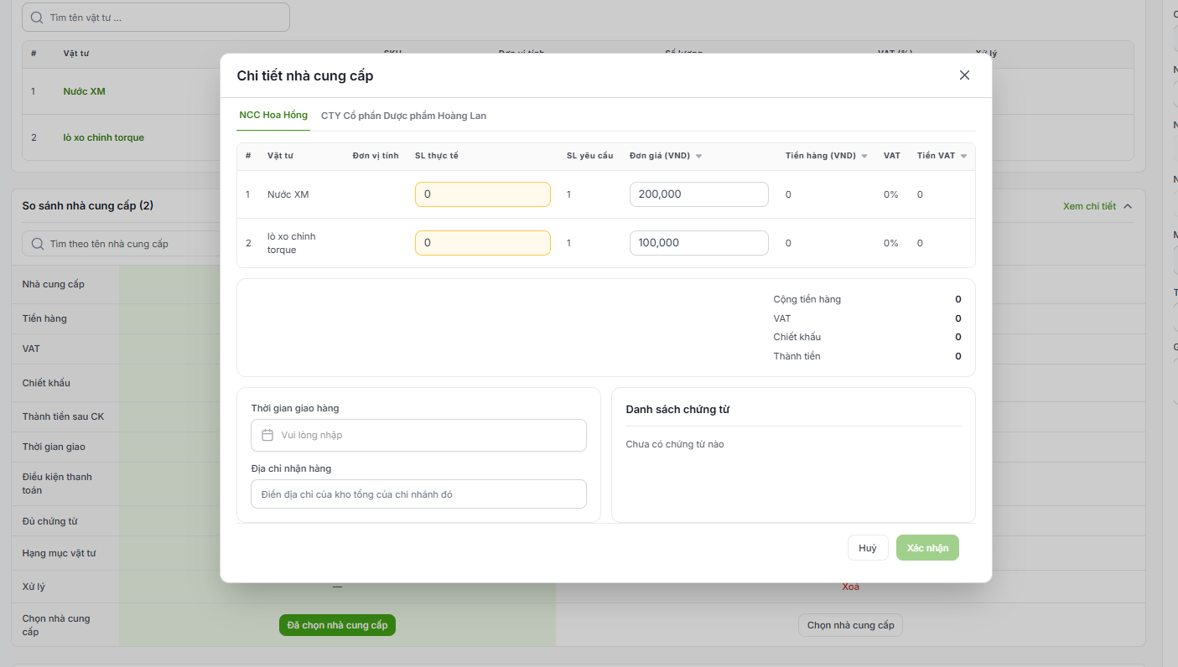
Task: Click SL thực tế field for lò xo chỉnh torque
Action: coord(483,243)
